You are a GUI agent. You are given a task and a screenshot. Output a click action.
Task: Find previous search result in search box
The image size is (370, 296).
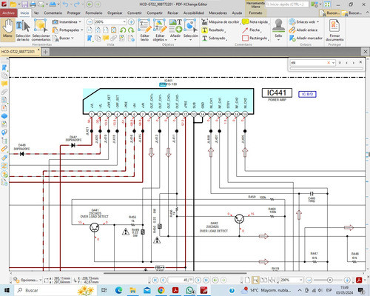[x=347, y=63]
